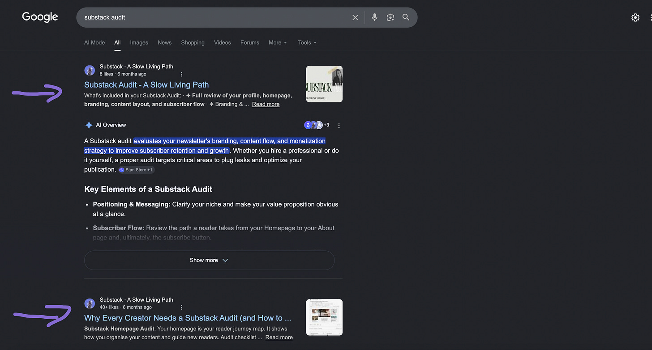Viewport: 652px width, 350px height.
Task: Open the Substack Audit result thumbnail image
Action: (324, 84)
